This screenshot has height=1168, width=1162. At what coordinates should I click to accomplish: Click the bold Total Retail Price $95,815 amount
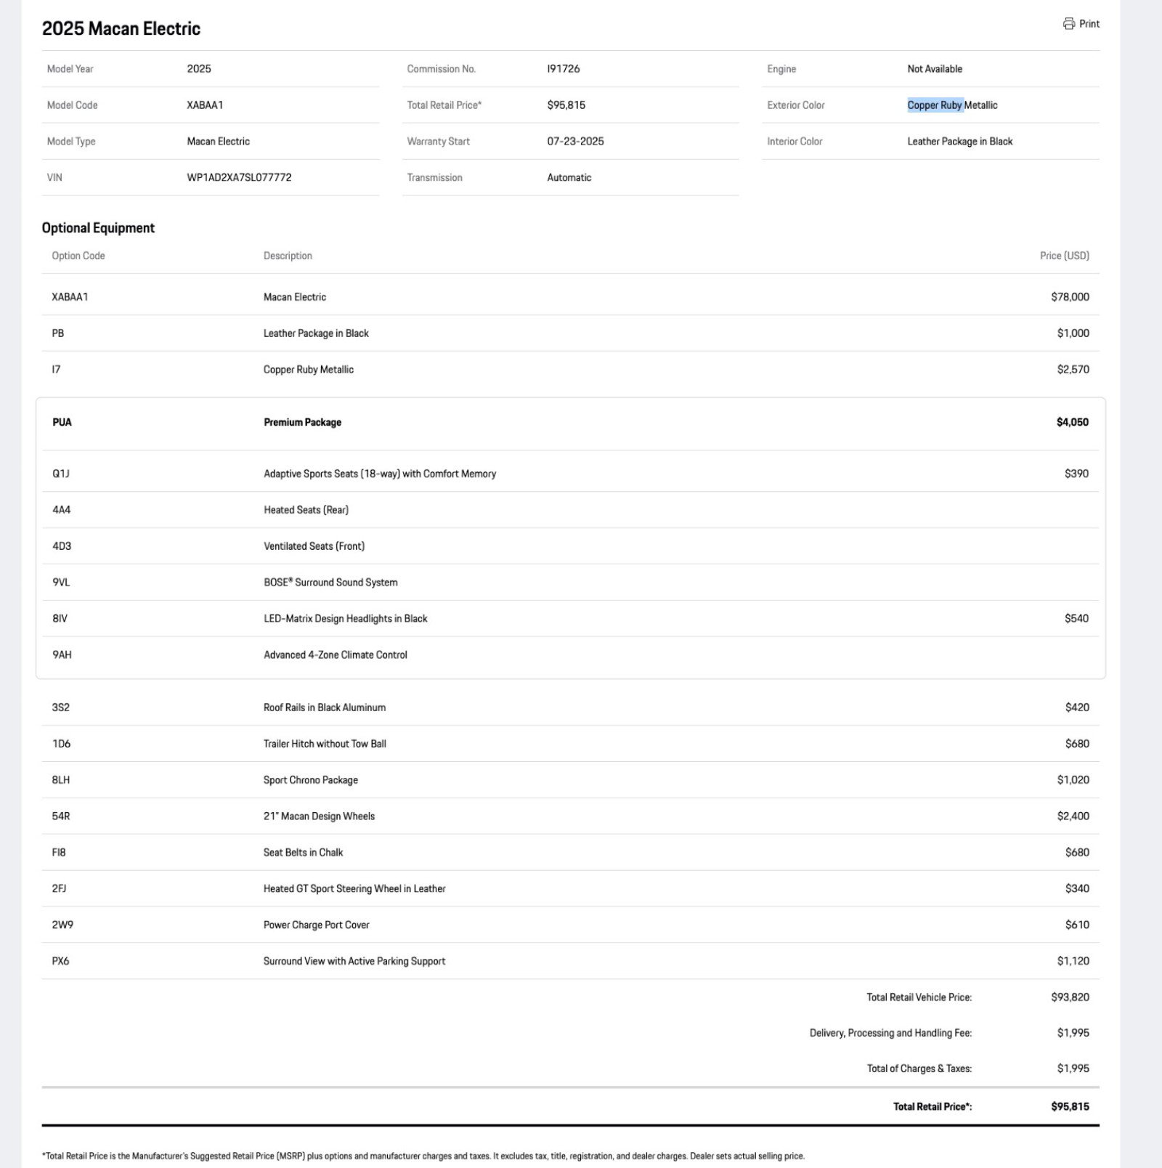click(1070, 1107)
